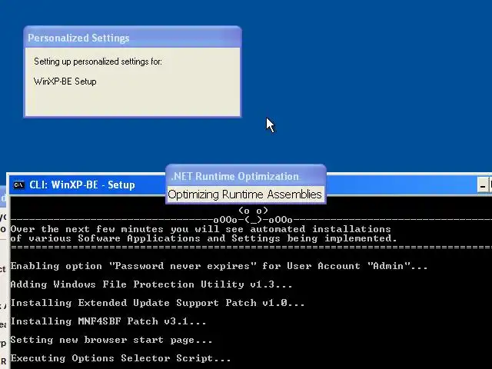The height and width of the screenshot is (369, 492).
Task: Click the "WinXP-BE Setup" text in dialog
Action: [65, 81]
